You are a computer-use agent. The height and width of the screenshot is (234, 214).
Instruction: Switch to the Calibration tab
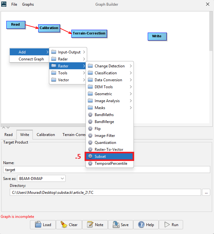click(x=46, y=135)
